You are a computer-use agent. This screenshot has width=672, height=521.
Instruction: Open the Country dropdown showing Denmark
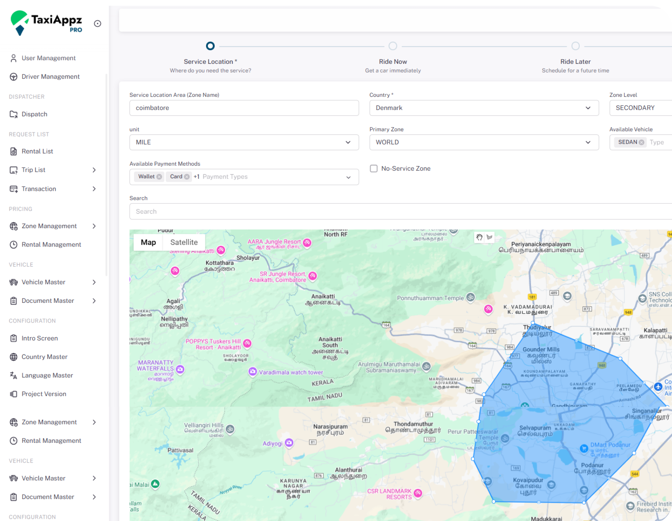484,108
